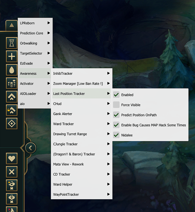Click the locked double chevron icon
The width and height of the screenshot is (195, 212).
(x=12, y=110)
